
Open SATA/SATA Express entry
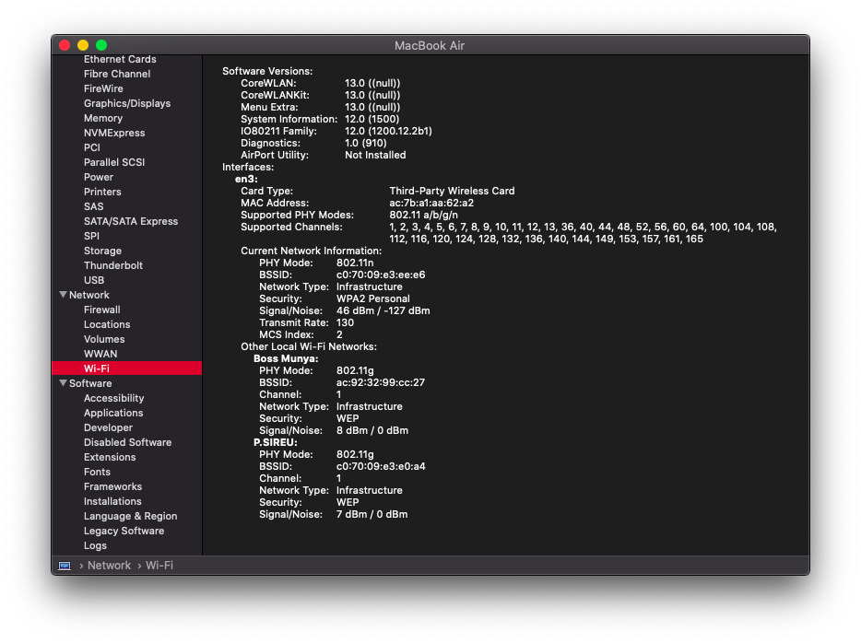click(131, 222)
